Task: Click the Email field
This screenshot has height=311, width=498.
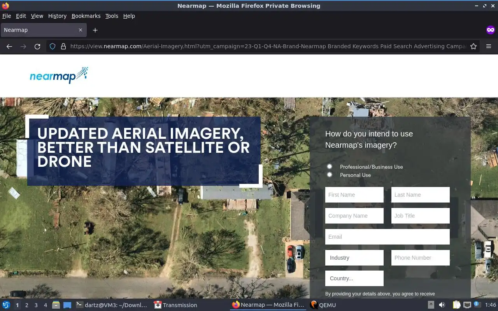Action: [x=388, y=237]
